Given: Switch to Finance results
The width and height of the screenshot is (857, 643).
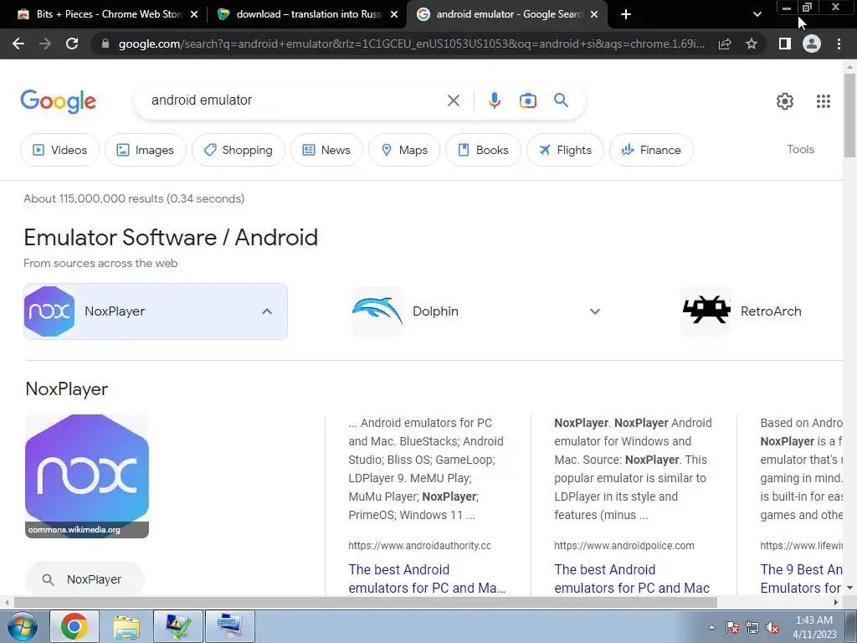Looking at the screenshot, I should click(x=651, y=150).
